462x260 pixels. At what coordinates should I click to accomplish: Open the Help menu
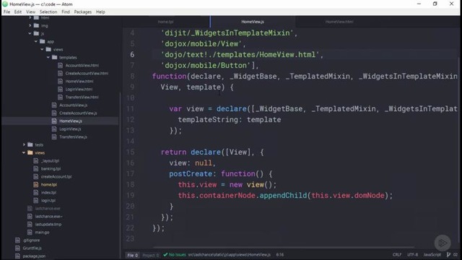(x=100, y=12)
